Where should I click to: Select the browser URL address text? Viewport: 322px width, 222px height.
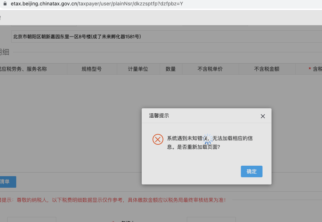[x=97, y=4]
